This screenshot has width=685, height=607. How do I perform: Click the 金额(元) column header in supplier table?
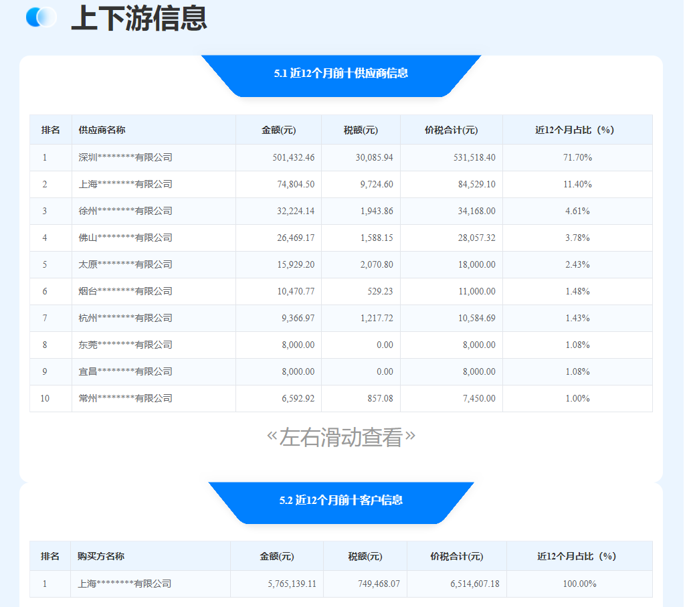point(278,129)
